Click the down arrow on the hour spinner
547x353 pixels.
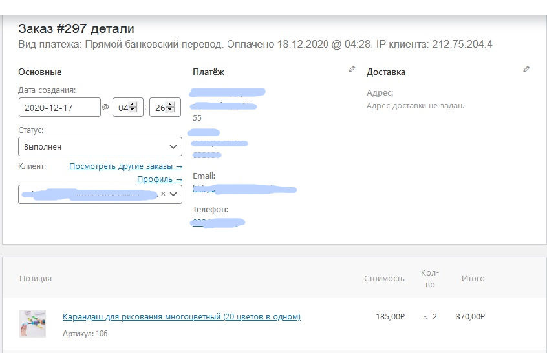133,110
